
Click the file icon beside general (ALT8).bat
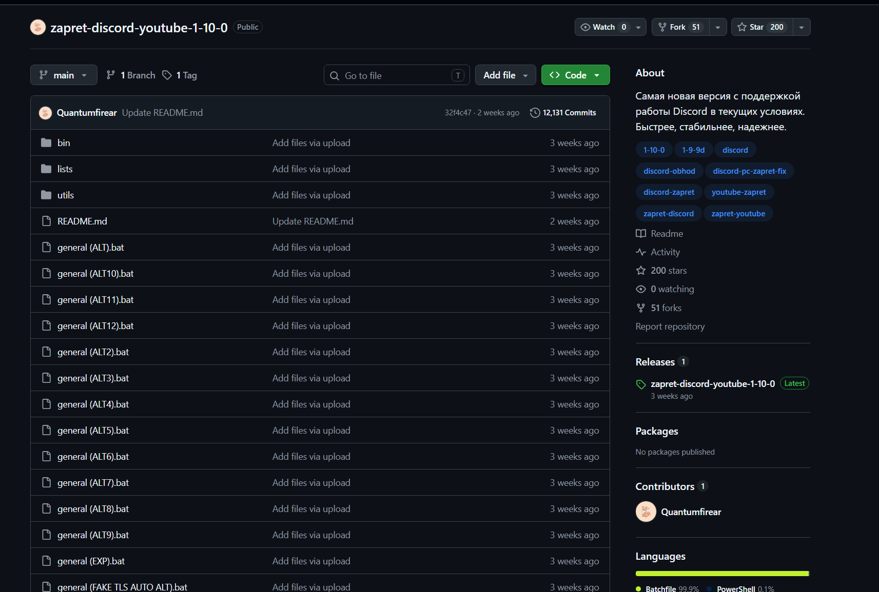point(46,509)
